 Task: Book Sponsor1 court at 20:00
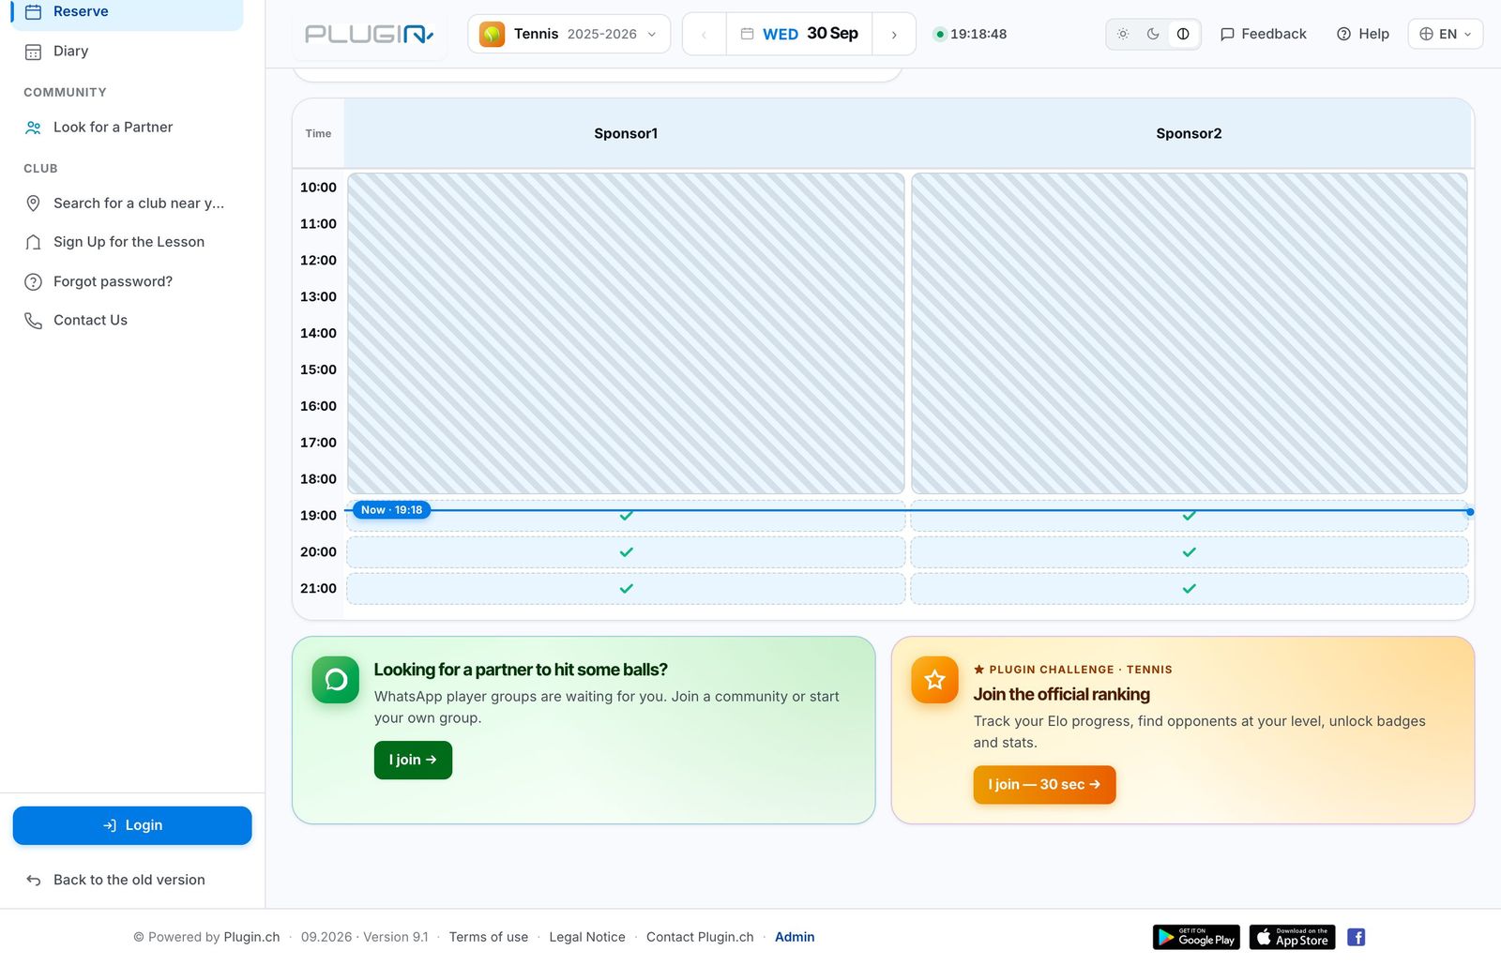(x=626, y=552)
